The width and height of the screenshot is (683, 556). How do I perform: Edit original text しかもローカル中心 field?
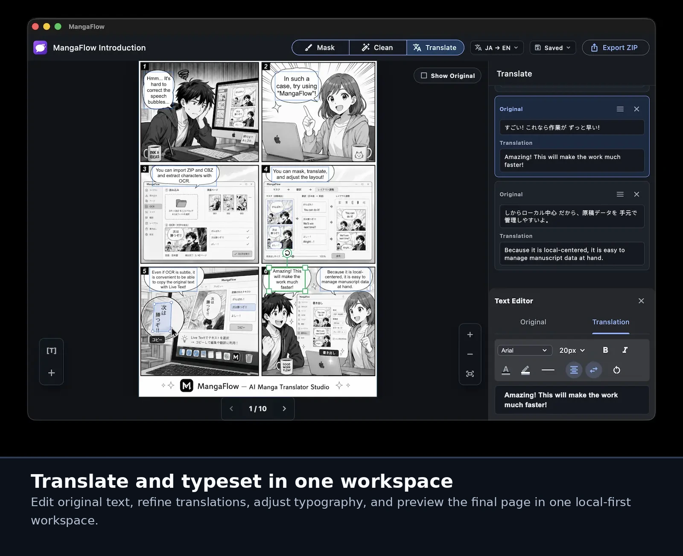click(572, 216)
